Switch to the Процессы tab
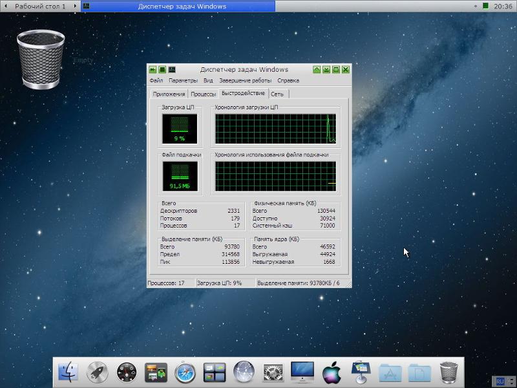Viewport: 517px width, 388px height. pos(204,94)
